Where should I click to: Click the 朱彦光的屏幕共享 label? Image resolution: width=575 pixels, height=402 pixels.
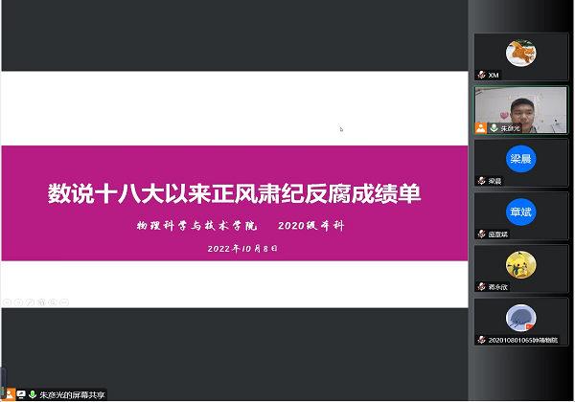tap(73, 394)
